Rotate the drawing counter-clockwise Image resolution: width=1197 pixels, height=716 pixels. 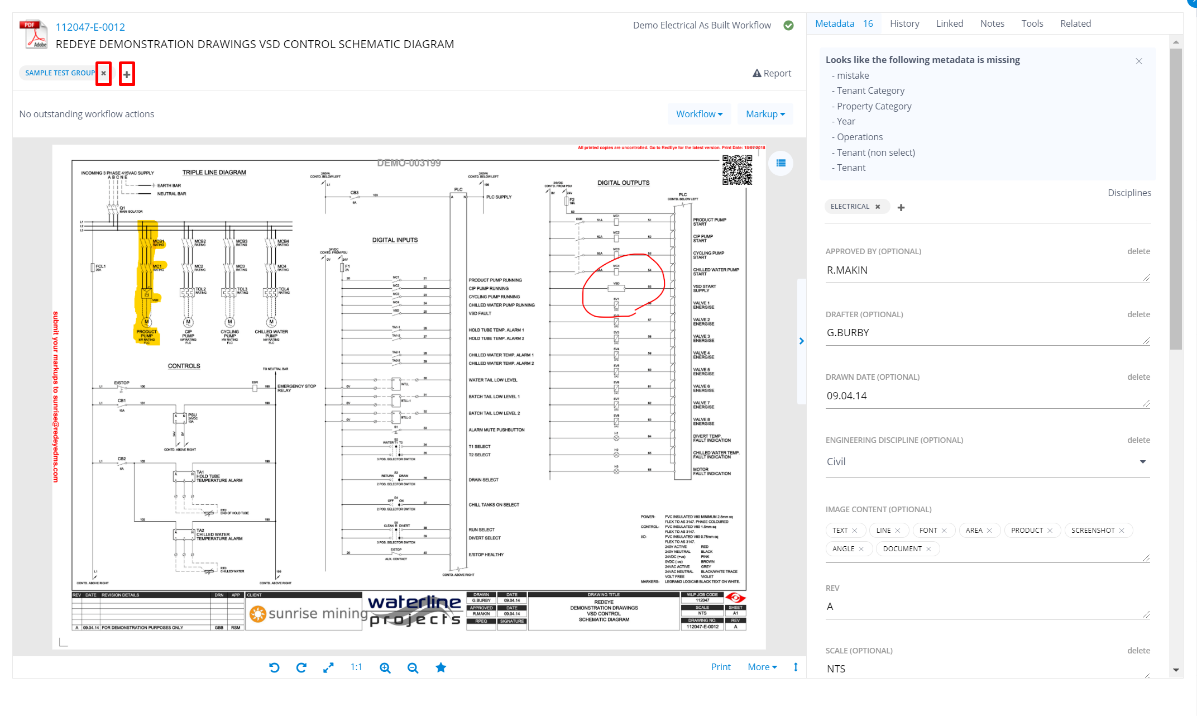[274, 667]
